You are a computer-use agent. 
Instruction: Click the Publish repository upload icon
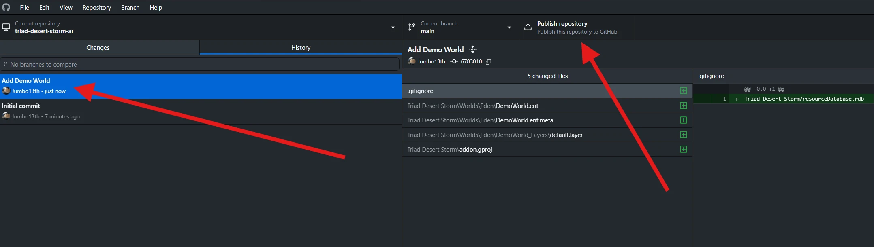[528, 27]
